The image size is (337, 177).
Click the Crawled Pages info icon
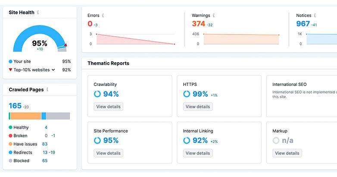47,90
